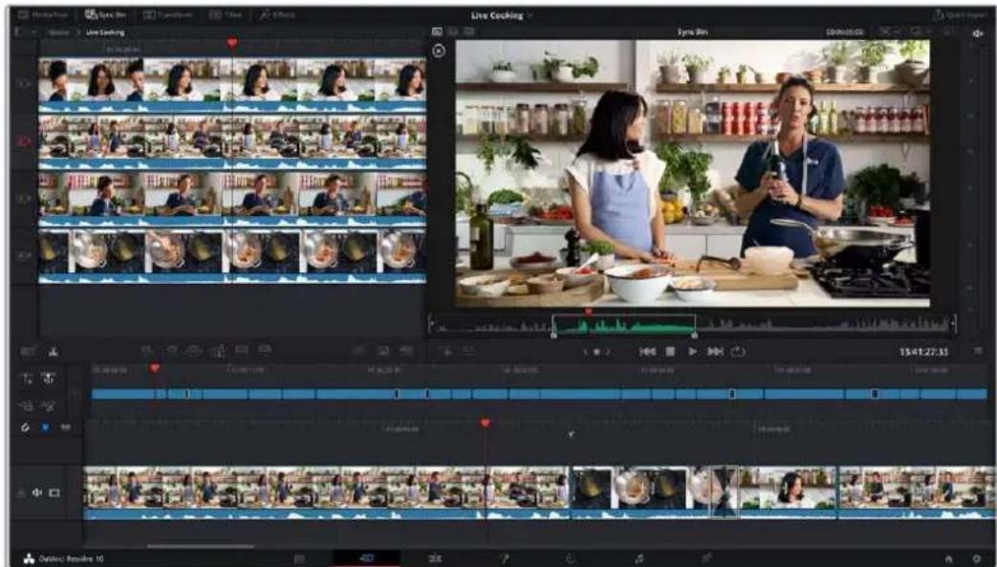Click the timeline horizontal scrollbar

click(201, 545)
